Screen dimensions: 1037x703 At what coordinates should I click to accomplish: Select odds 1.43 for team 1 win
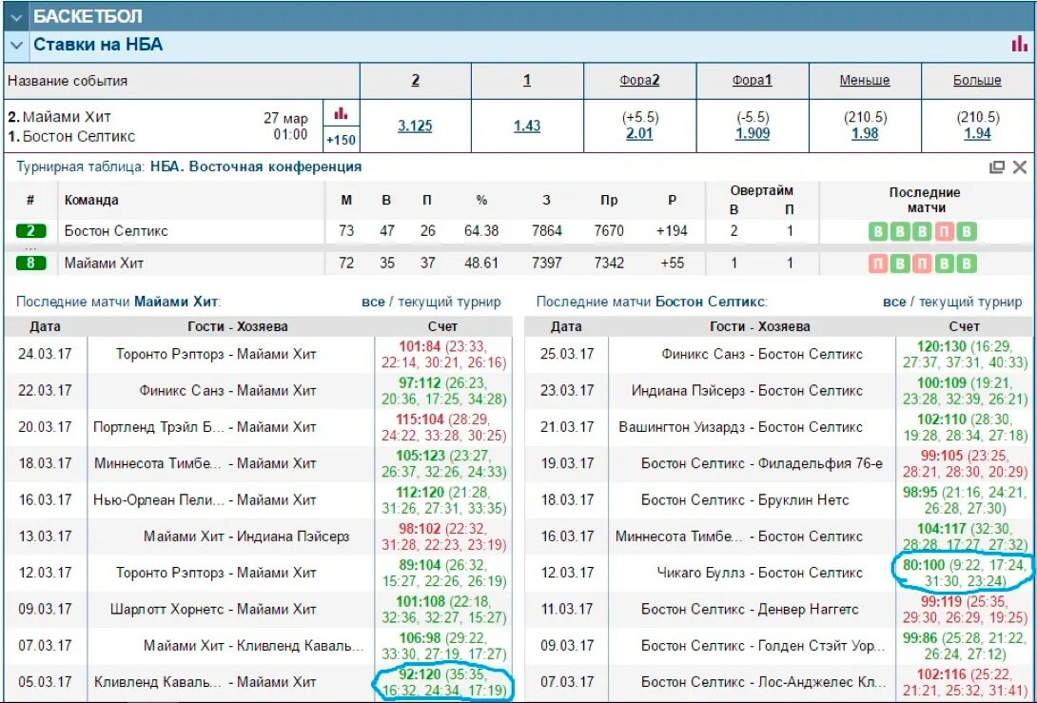[527, 126]
